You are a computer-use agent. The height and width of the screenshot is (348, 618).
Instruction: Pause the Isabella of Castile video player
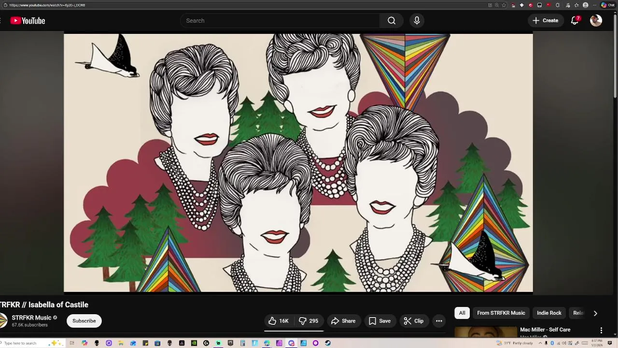coord(298,162)
